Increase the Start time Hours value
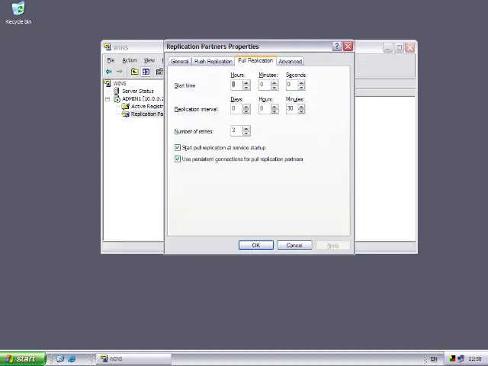488x366 pixels. pos(246,82)
